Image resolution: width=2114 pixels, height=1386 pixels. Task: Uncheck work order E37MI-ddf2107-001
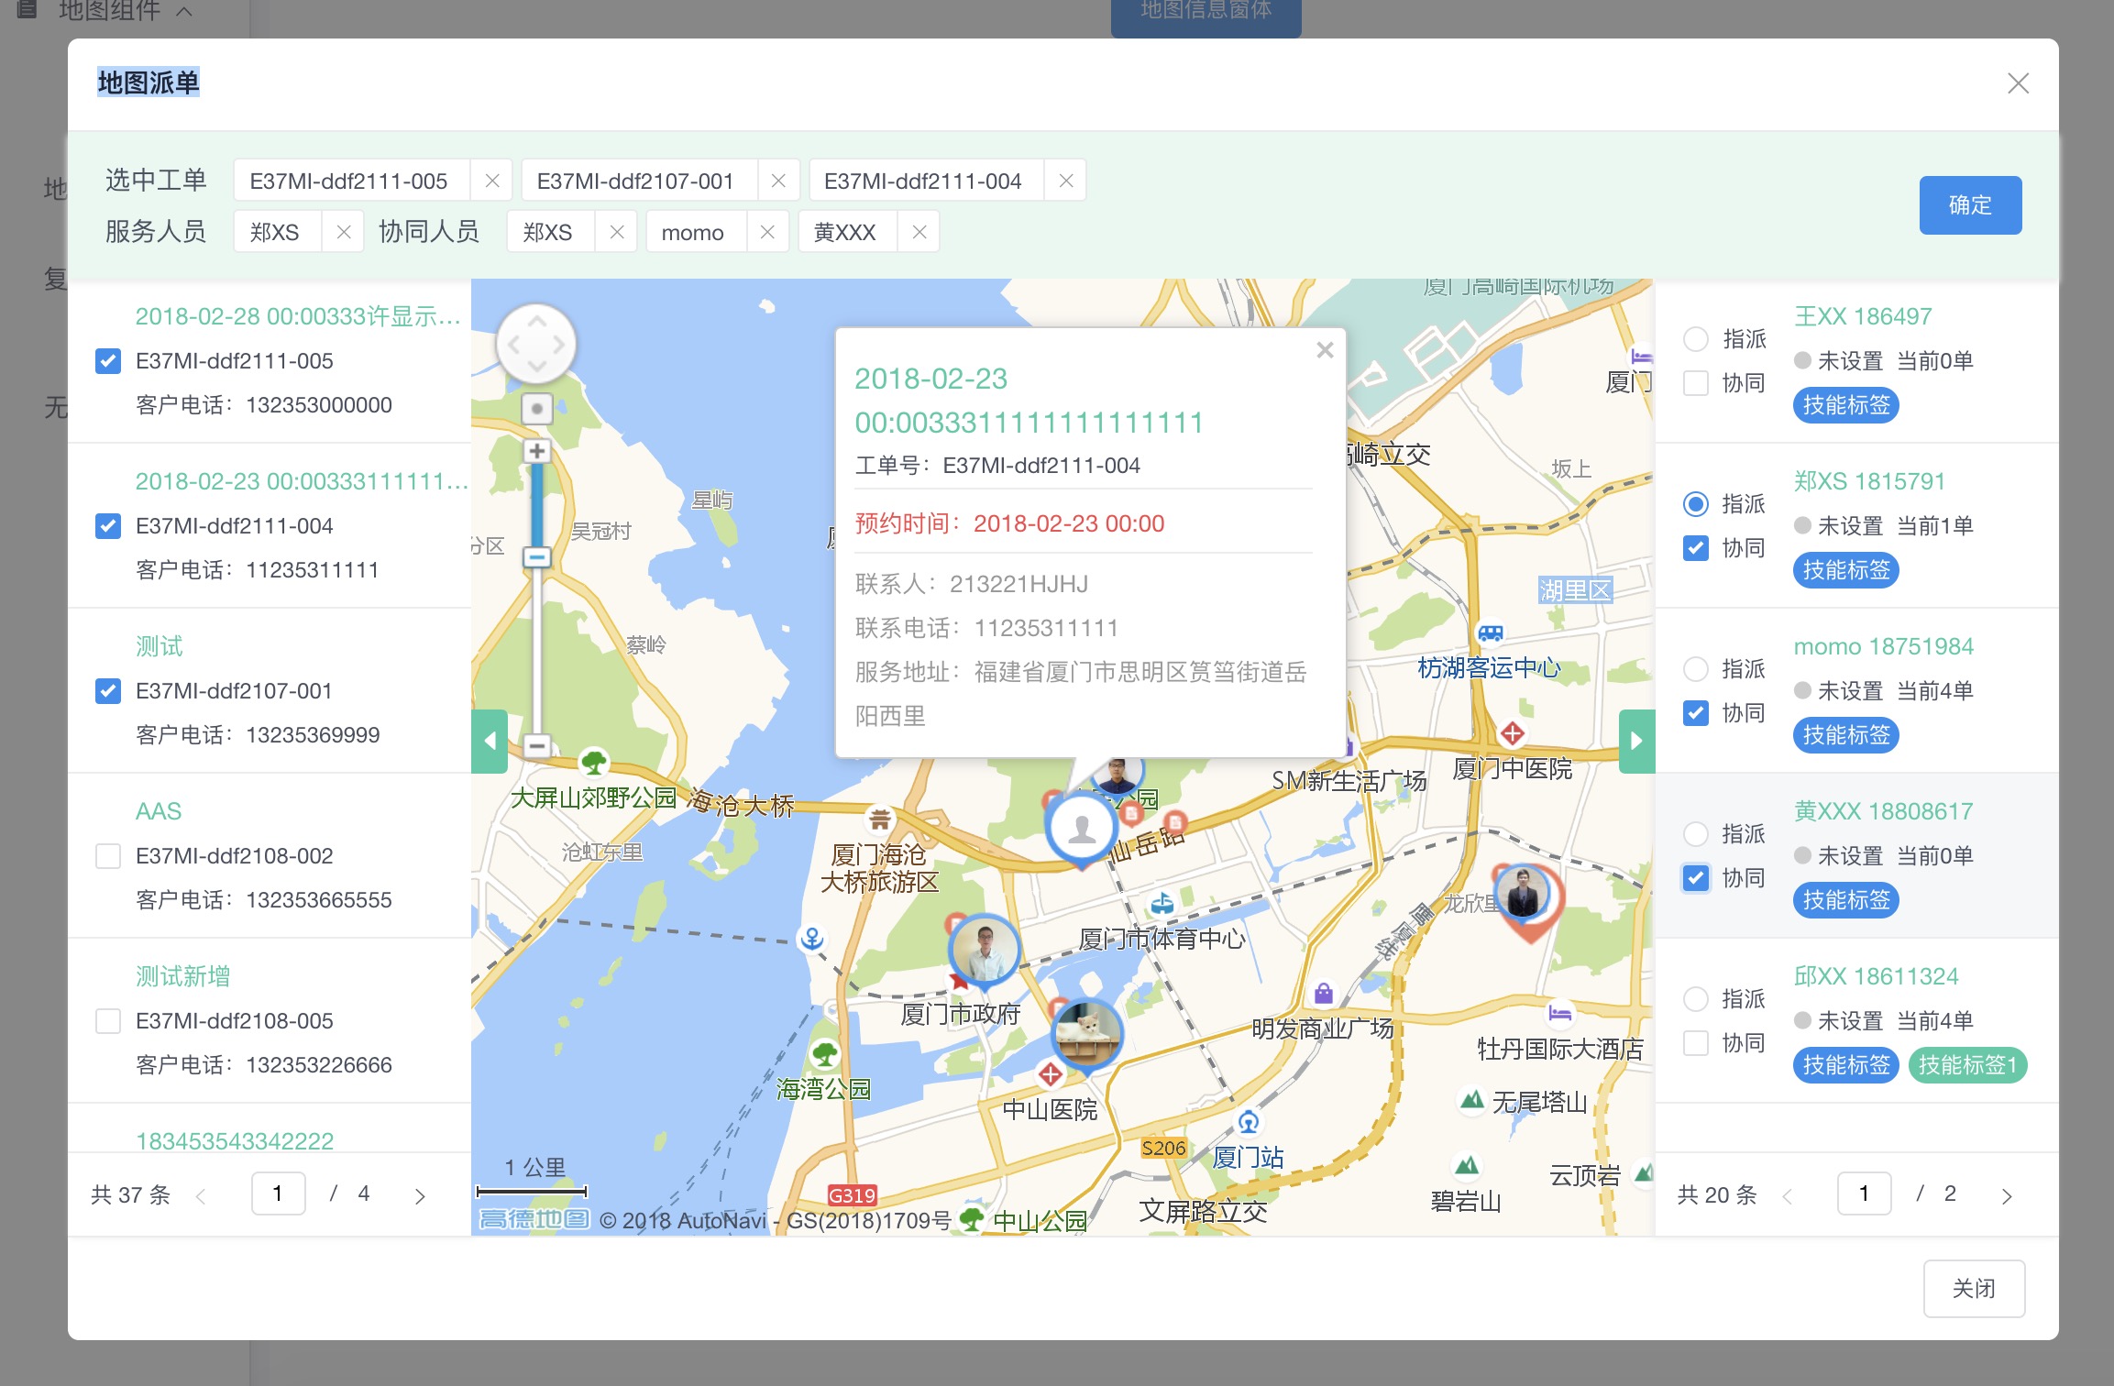point(108,691)
